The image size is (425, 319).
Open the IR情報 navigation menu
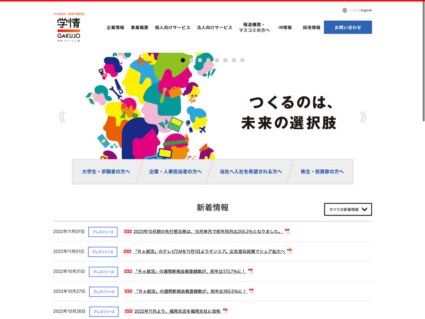(x=285, y=28)
